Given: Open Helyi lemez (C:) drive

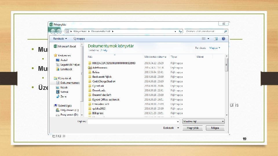Looking at the screenshot, I should click(67, 110).
